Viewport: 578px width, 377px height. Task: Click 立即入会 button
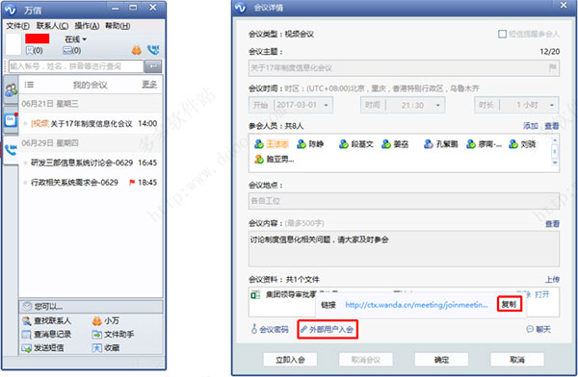click(x=290, y=360)
